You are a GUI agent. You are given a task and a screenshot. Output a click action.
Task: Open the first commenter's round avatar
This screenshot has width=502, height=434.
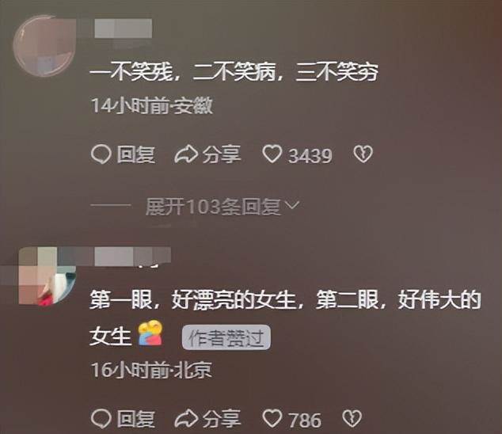coord(44,45)
